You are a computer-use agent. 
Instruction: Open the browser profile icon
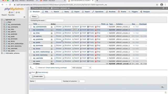point(162,5)
